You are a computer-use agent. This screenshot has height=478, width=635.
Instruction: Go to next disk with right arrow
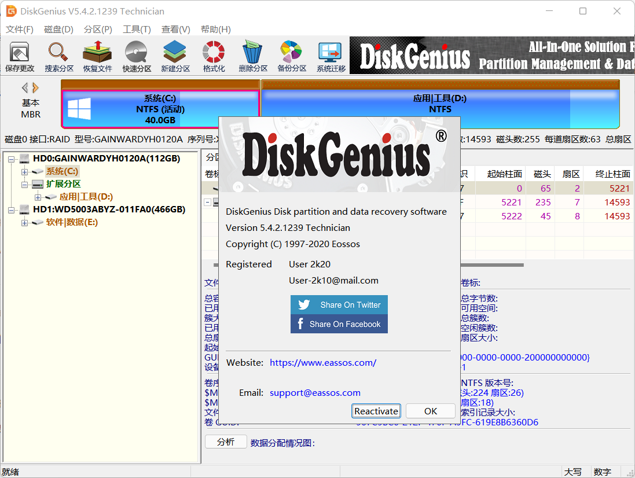(x=36, y=88)
